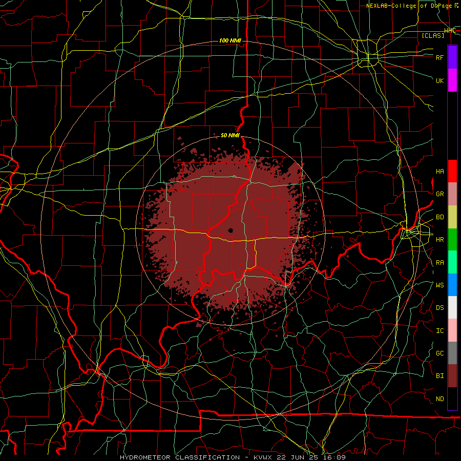This screenshot has height=461, width=461.
Task: Click the 'BI' legend label text
Action: click(440, 376)
